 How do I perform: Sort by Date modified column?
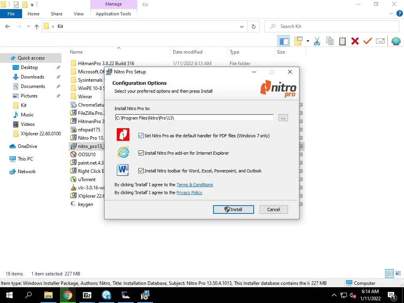[x=187, y=52]
